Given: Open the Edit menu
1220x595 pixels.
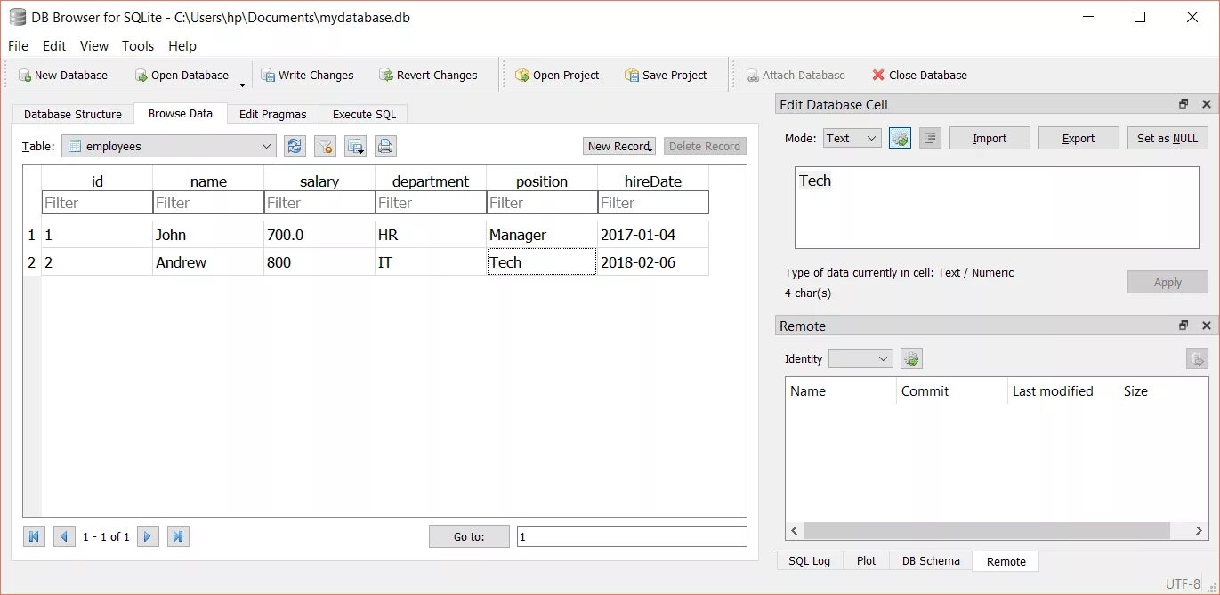Looking at the screenshot, I should (54, 46).
